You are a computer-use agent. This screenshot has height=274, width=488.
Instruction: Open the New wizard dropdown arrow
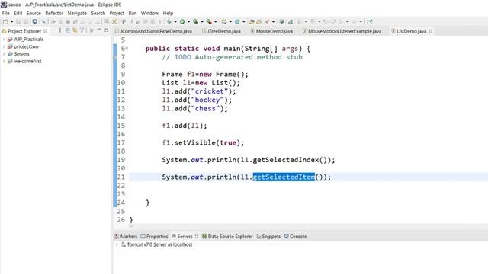(12, 22)
